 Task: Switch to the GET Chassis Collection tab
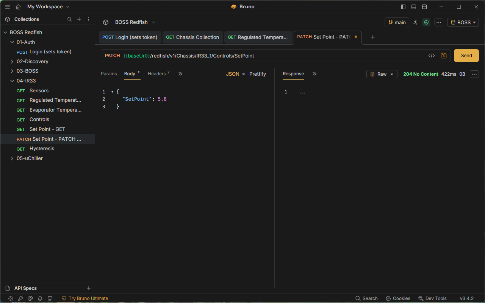click(193, 37)
